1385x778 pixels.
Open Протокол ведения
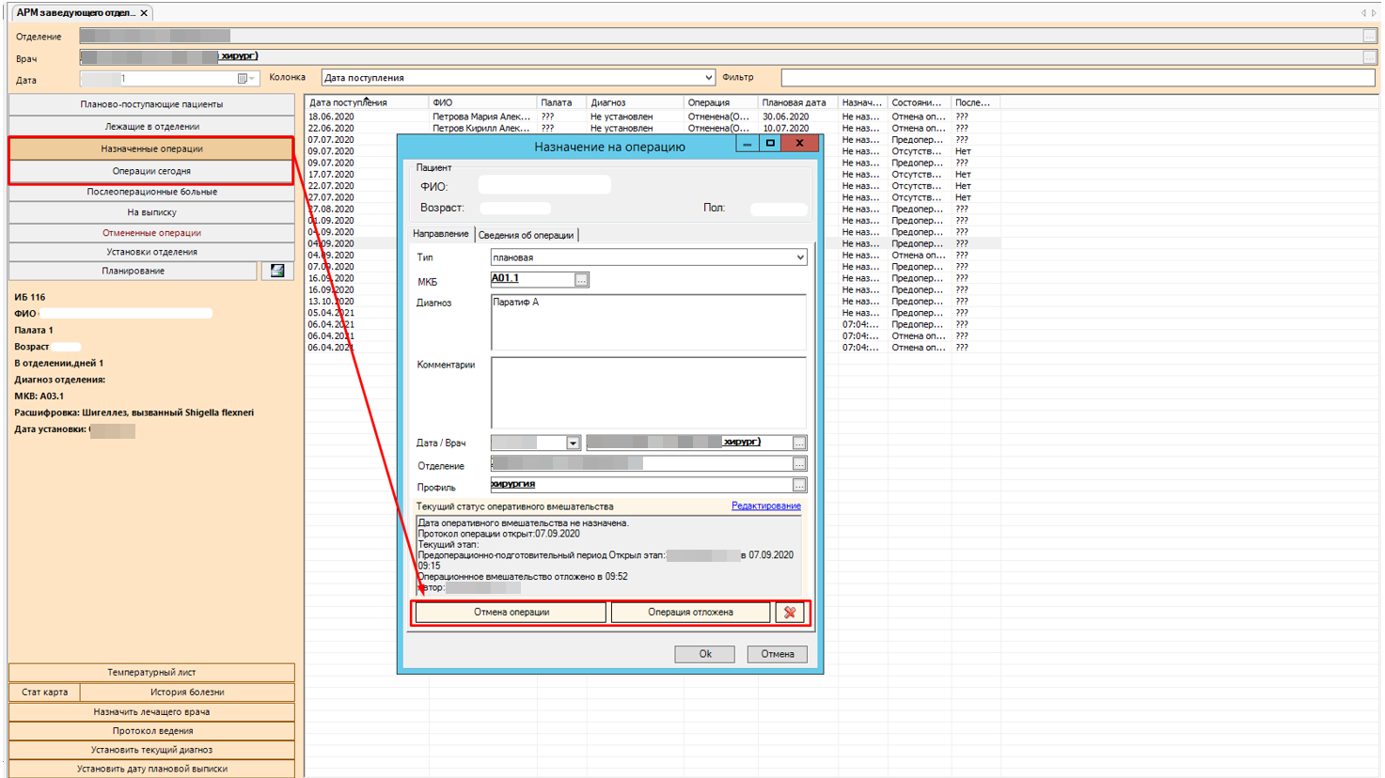coord(151,731)
